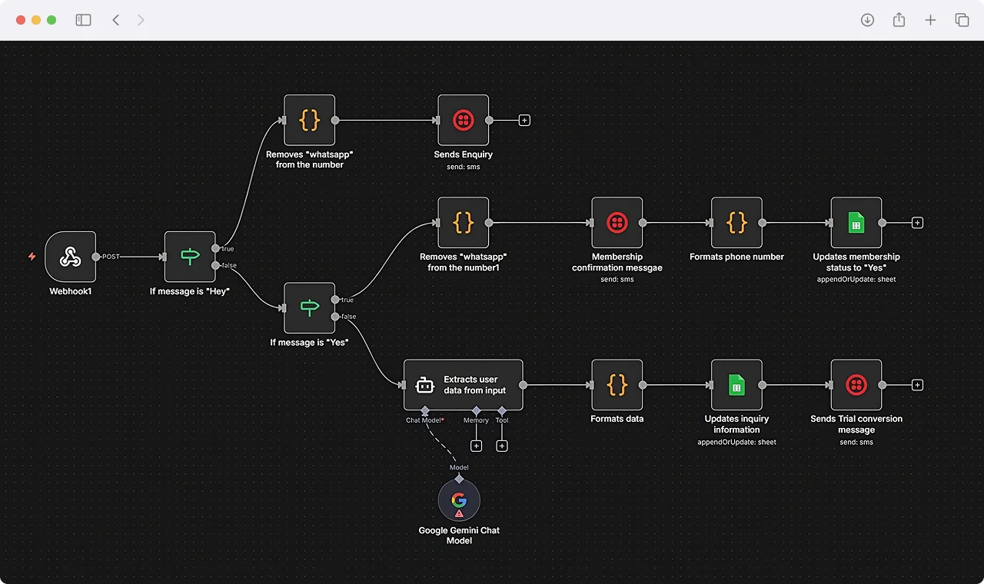
Task: Select the 'Removes "whatsapp" from the number' code node
Action: tap(310, 120)
